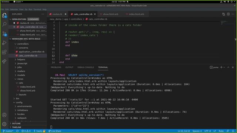
Task: Open errors and warnings status indicator
Action: point(26,131)
